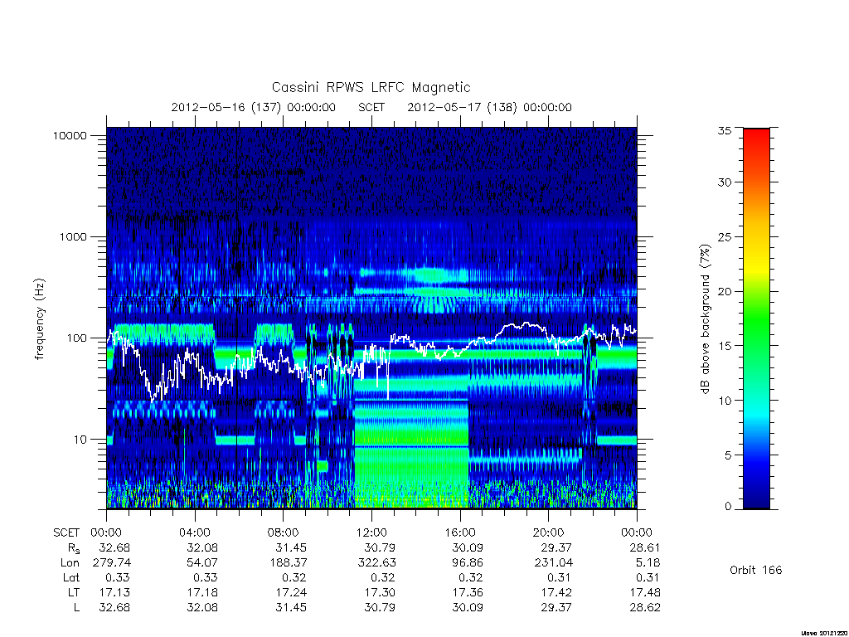Click the Lon value 96.86
The image size is (849, 637).
pyautogui.click(x=468, y=563)
